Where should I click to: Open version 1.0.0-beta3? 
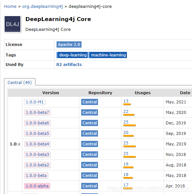(x=37, y=155)
